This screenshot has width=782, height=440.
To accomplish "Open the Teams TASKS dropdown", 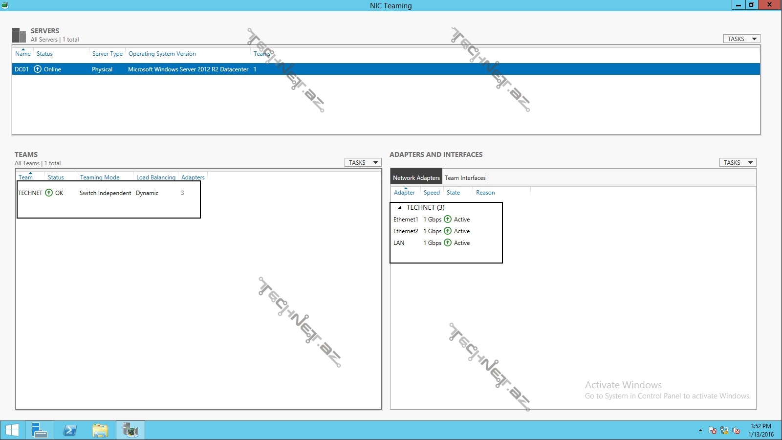I will pyautogui.click(x=363, y=163).
